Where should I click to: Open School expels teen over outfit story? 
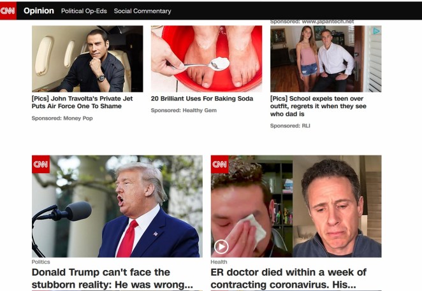318,106
